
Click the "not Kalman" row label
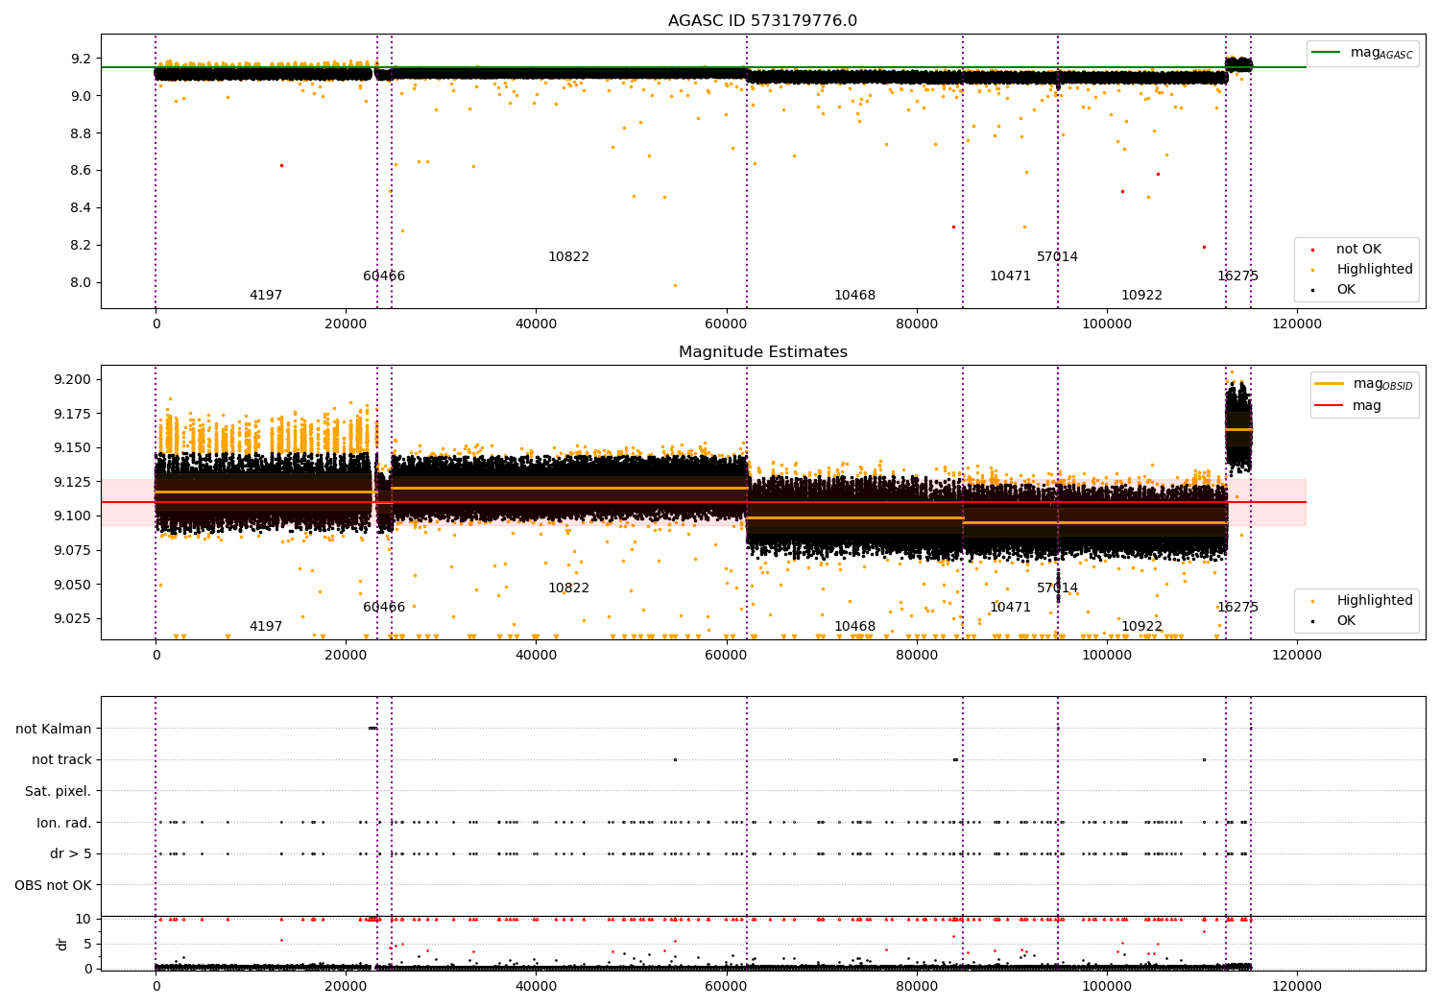(x=54, y=729)
